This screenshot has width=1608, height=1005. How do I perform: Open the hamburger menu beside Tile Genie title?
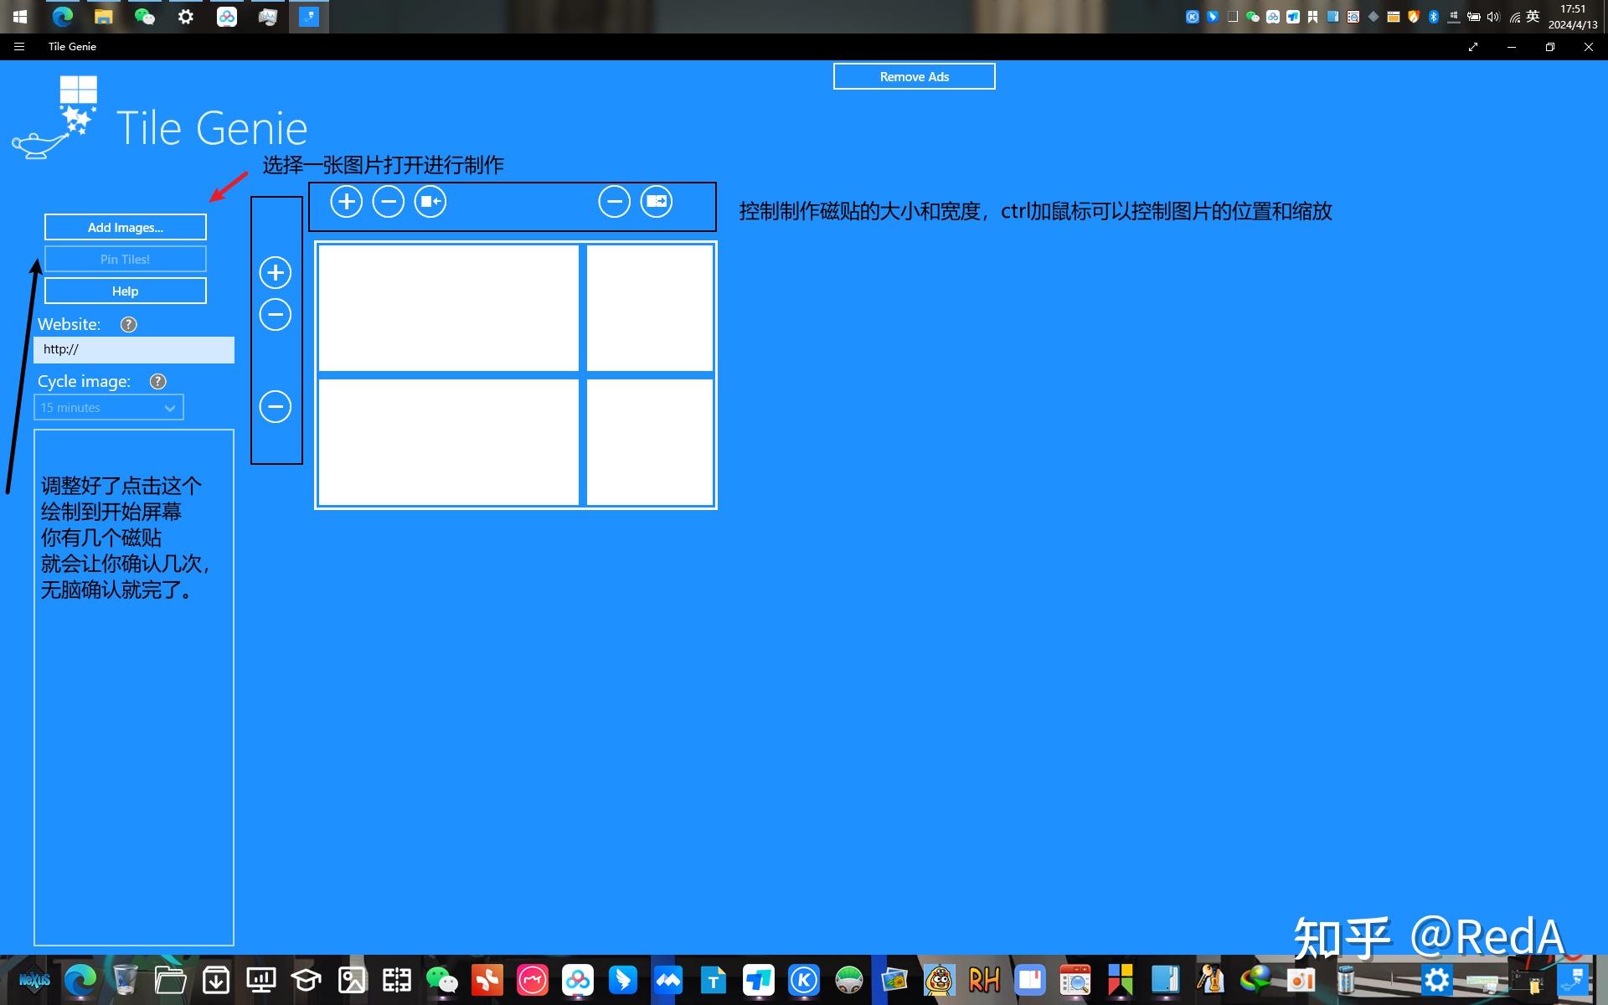tap(19, 47)
